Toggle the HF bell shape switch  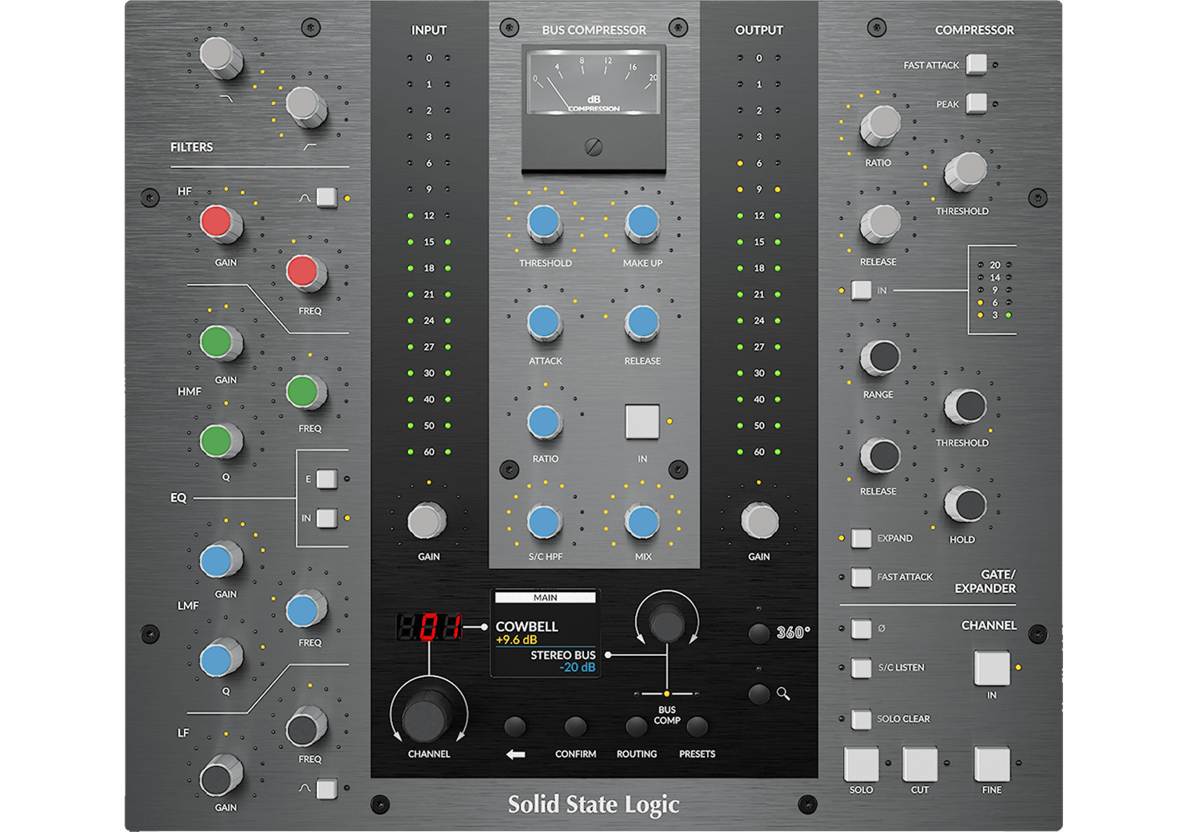326,198
